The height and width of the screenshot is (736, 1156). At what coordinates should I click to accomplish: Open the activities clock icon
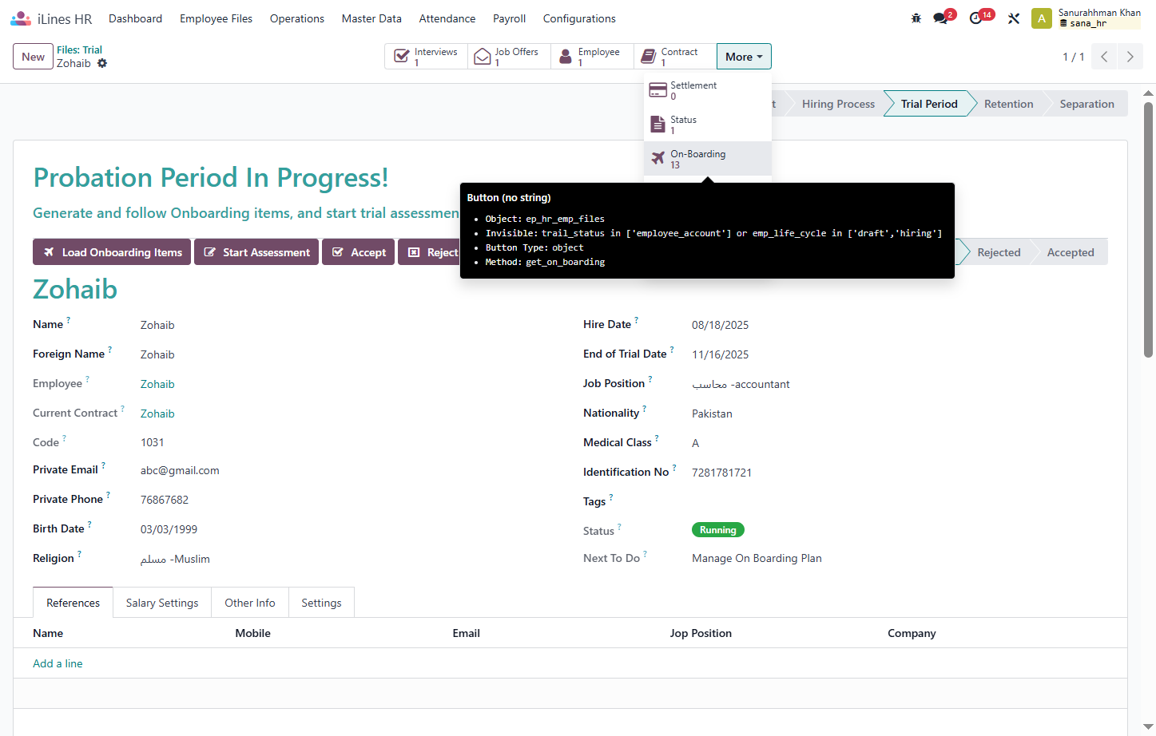[976, 18]
